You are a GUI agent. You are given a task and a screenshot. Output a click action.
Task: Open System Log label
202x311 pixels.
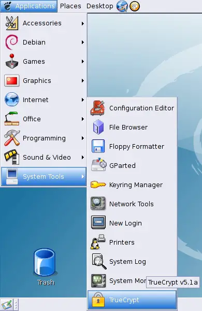(127, 262)
